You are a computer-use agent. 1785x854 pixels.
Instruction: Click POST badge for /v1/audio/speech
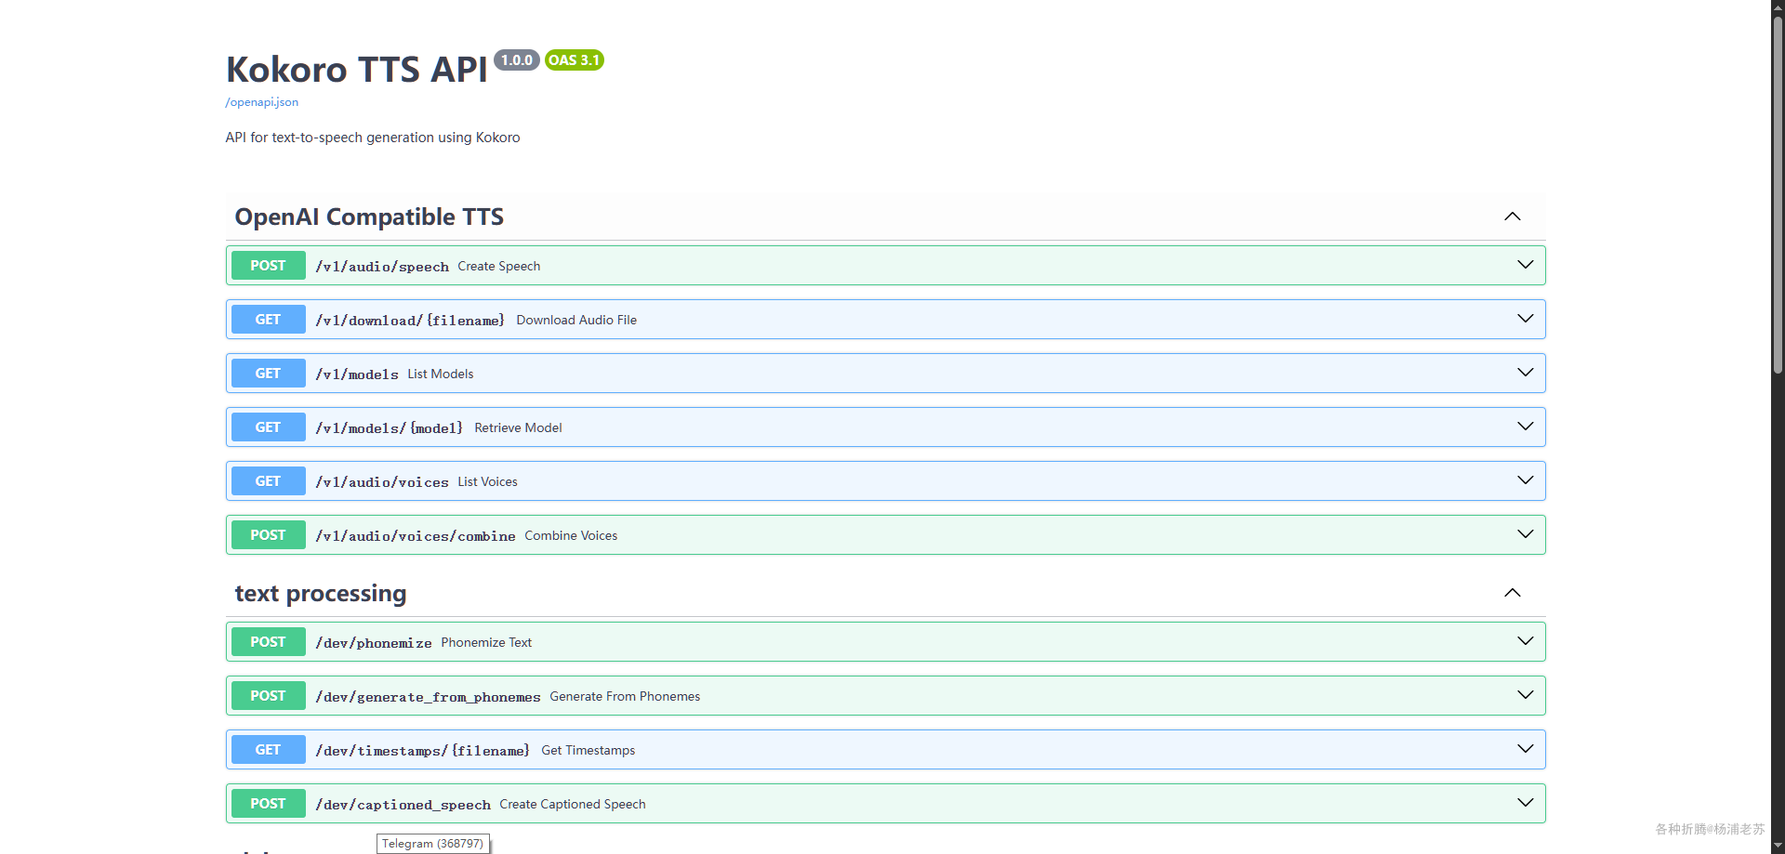pos(268,266)
